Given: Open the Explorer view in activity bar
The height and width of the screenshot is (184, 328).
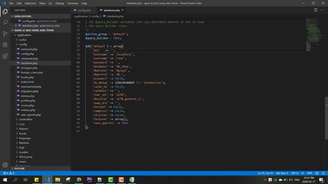Looking at the screenshot, I should point(5,11).
